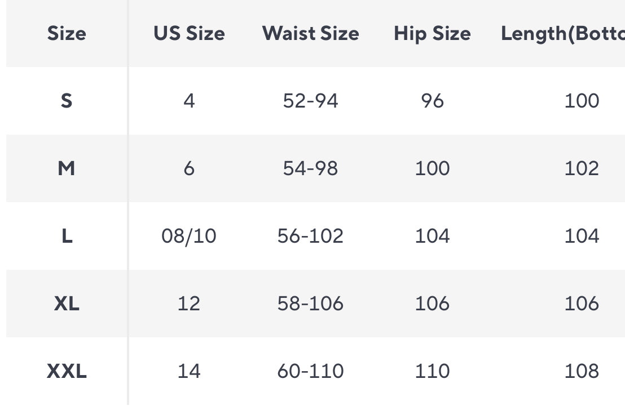Select US size 12 cell

click(189, 304)
